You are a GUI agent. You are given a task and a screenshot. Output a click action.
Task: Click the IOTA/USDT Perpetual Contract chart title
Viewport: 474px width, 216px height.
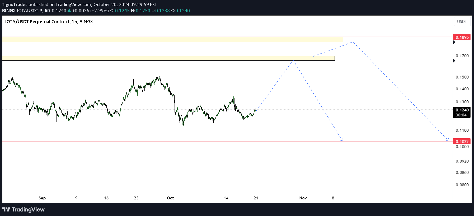click(x=49, y=22)
